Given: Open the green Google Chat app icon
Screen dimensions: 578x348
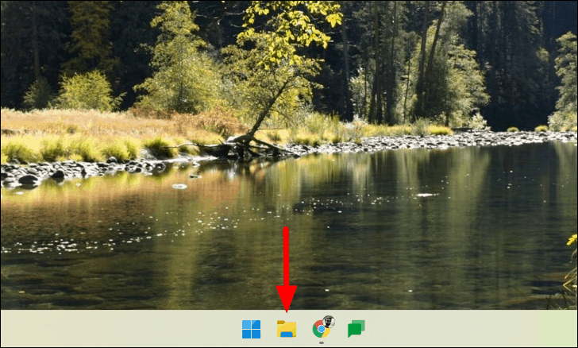Looking at the screenshot, I should click(356, 328).
